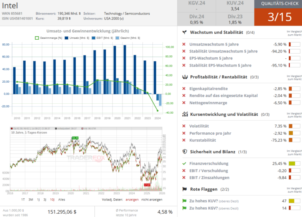The width and height of the screenshot is (302, 217).
Task: Click the green flag beside Zu hohes KUV
Action: [x=184, y=201]
